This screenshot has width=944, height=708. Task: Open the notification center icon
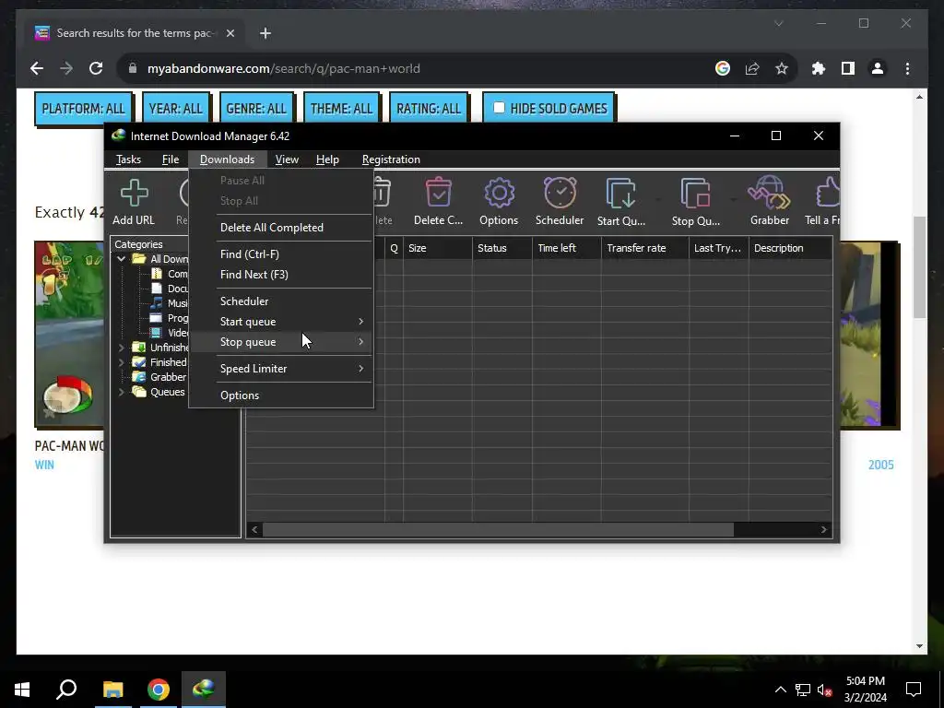coord(914,690)
